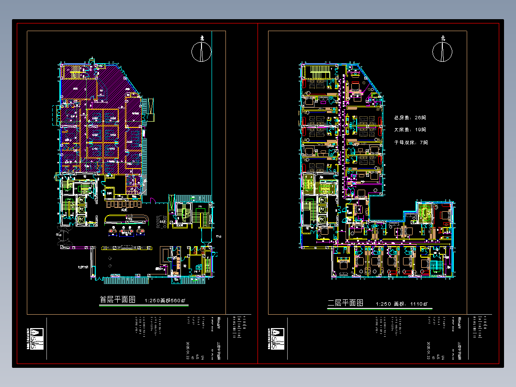This screenshot has height=387, width=516.
Task: Click the architect logo in left title block
Action: pos(35,339)
